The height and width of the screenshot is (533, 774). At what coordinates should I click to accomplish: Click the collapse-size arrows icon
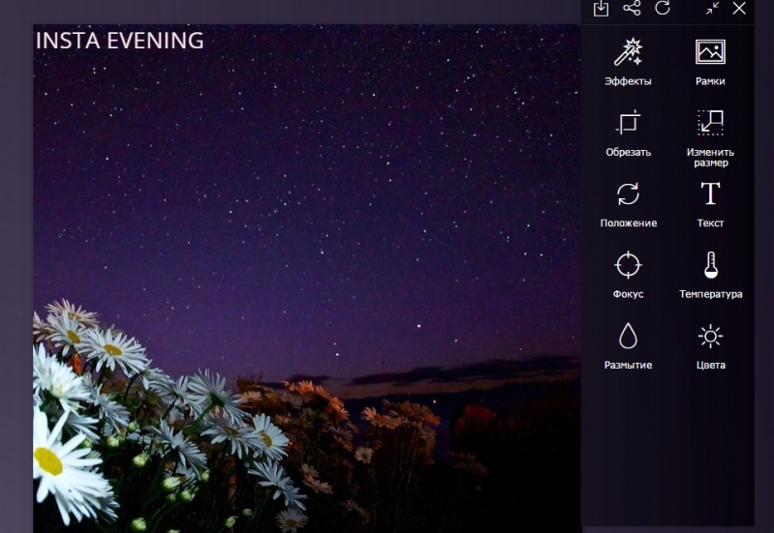coord(712,8)
